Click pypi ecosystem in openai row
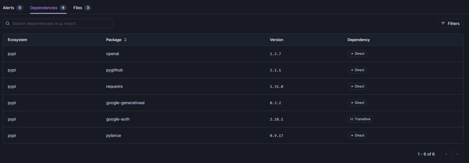Viewport: 469px width, 163px height. click(12, 54)
